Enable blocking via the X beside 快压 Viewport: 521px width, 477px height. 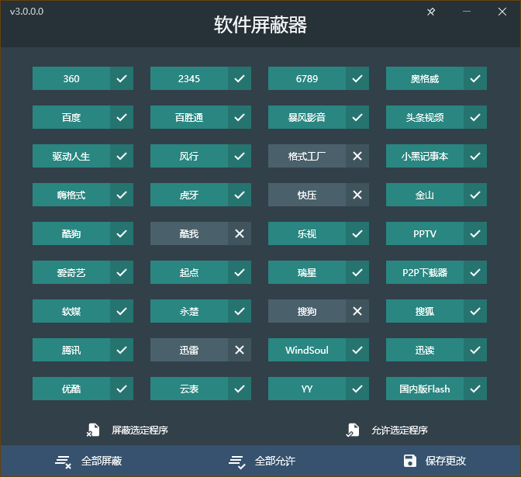pyautogui.click(x=357, y=195)
